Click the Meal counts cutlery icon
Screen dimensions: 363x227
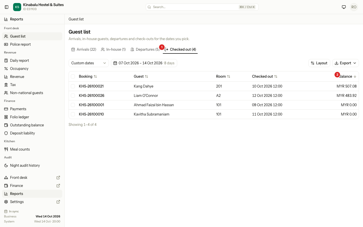(x=6, y=149)
